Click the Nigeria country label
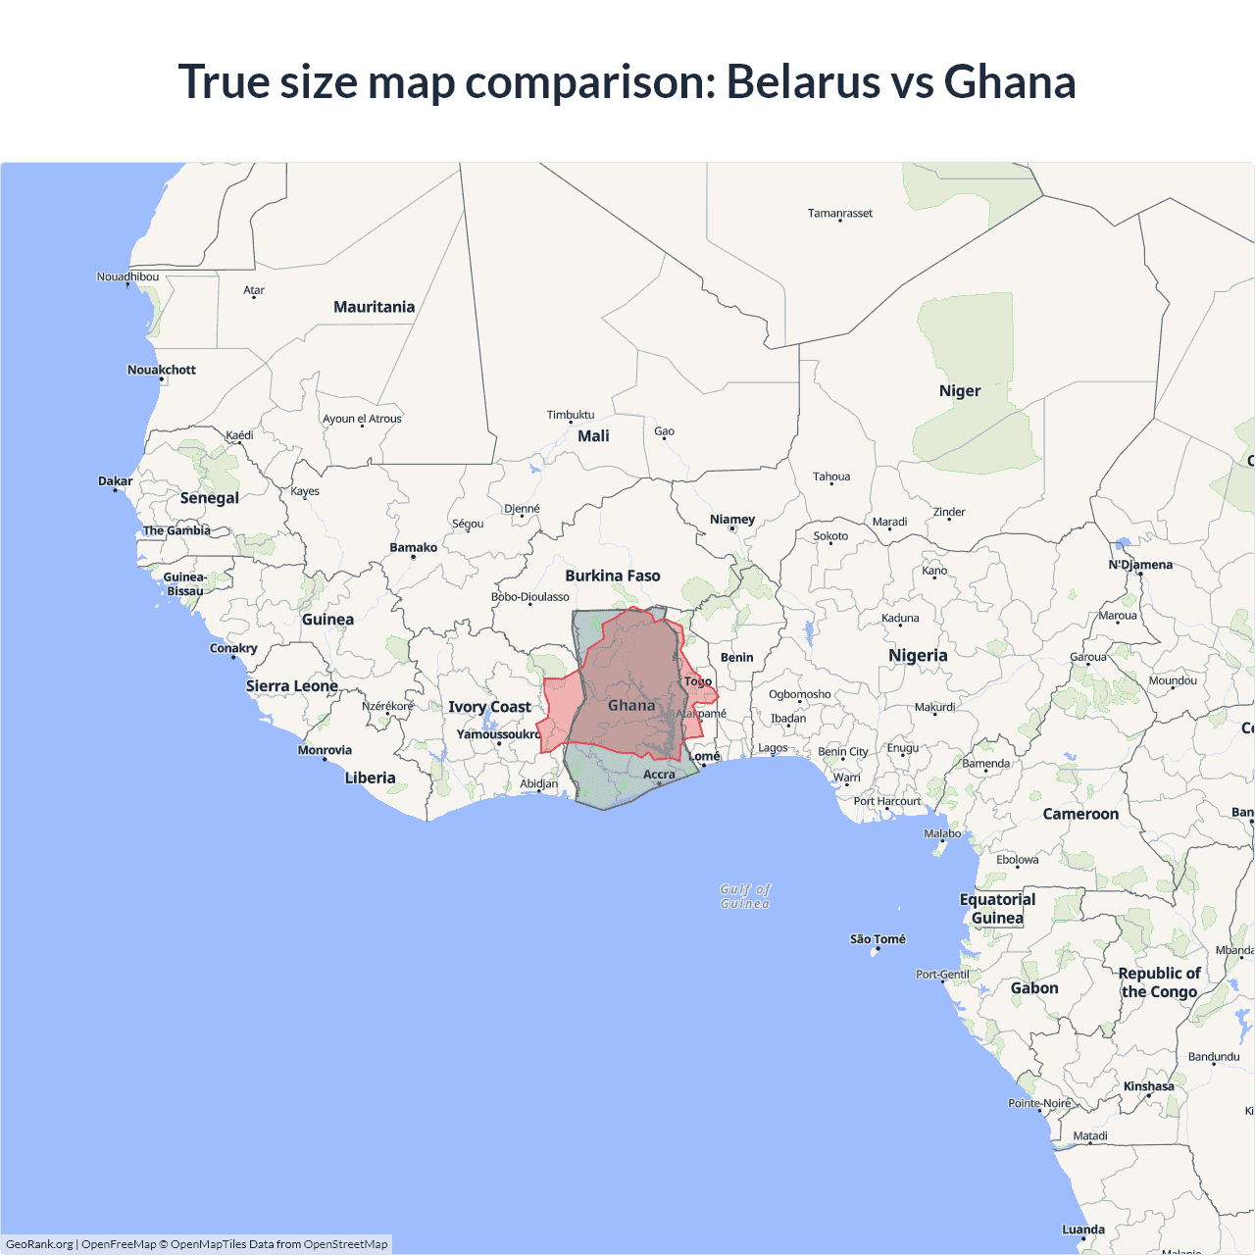The image size is (1255, 1255). coord(918,656)
